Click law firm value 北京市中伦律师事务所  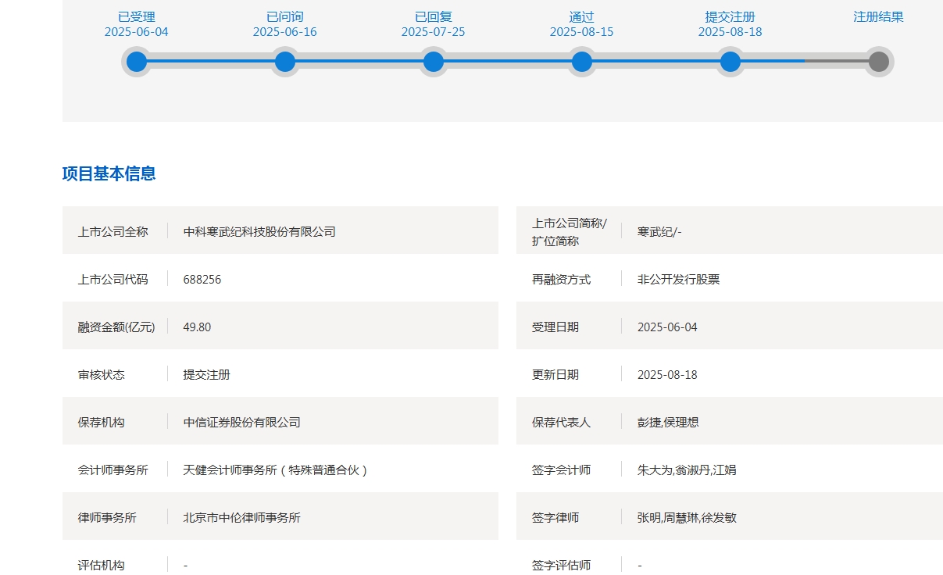242,517
